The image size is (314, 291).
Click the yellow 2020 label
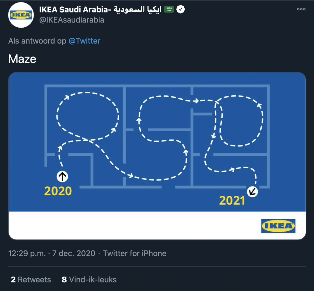[x=58, y=191]
